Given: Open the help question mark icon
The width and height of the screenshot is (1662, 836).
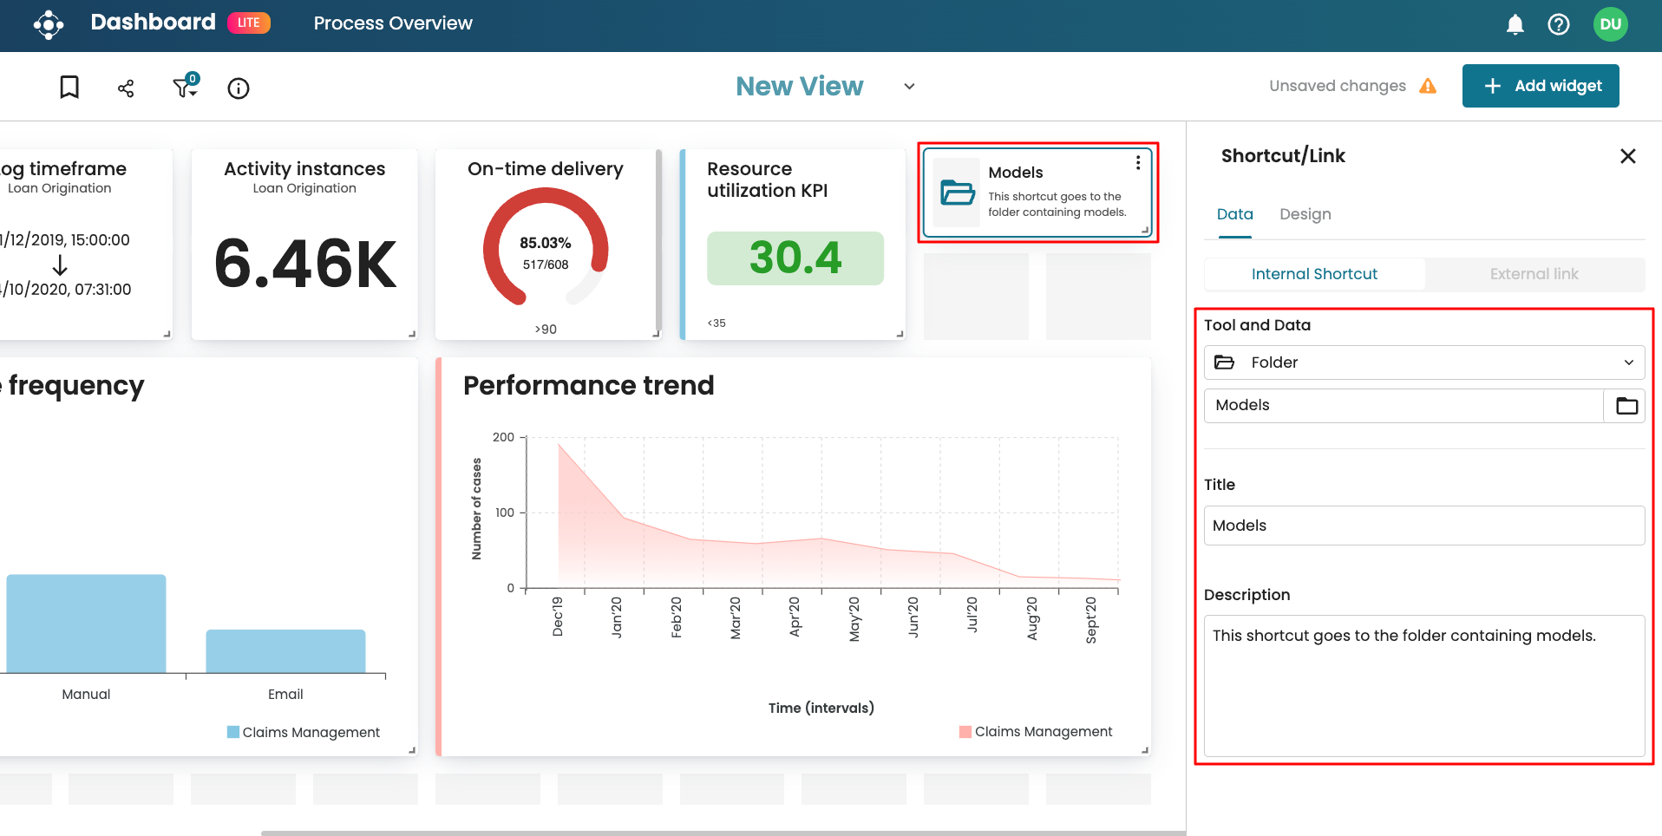Looking at the screenshot, I should [1558, 24].
